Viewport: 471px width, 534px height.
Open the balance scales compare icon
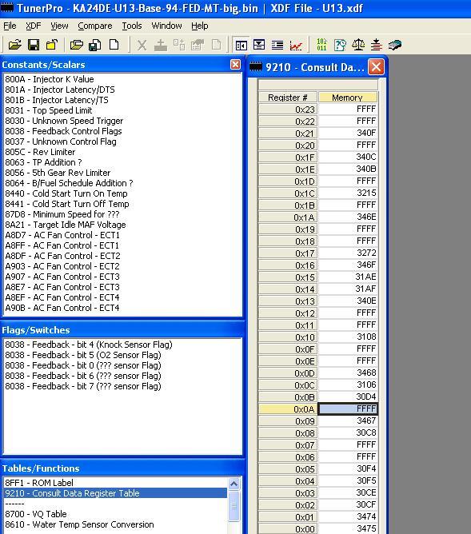(x=358, y=45)
